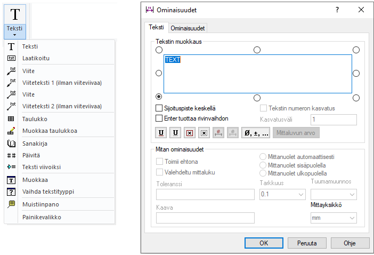The width and height of the screenshot is (374, 255).
Task: Select the top-center text anchor radio button
Action: 257,50
